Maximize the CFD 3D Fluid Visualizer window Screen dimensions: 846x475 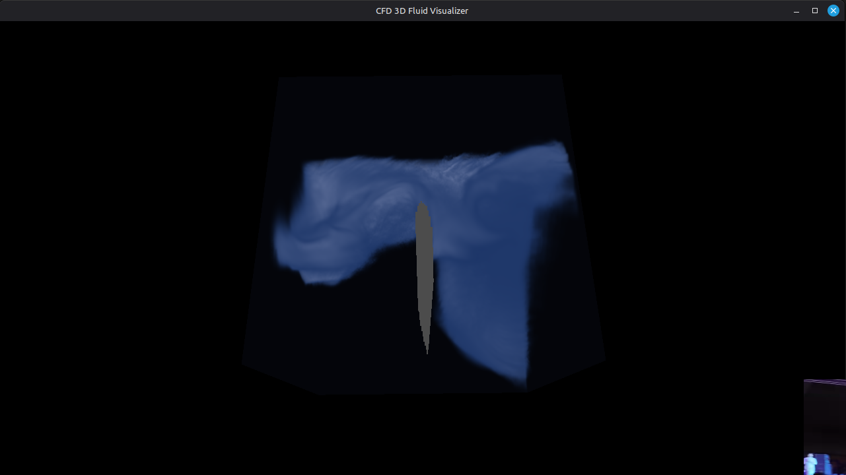[815, 11]
